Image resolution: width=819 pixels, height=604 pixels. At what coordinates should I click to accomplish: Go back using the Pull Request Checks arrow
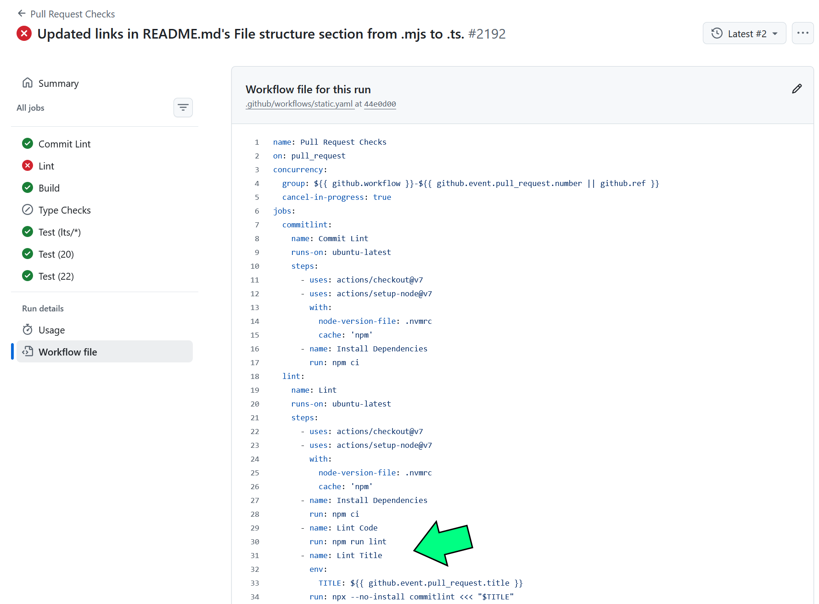[x=22, y=13]
